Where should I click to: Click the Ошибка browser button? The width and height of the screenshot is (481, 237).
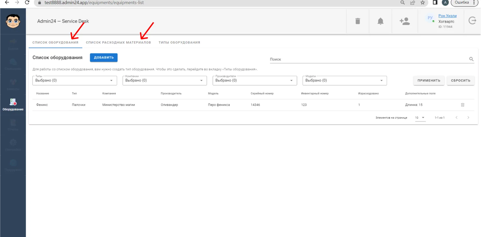pos(462,3)
